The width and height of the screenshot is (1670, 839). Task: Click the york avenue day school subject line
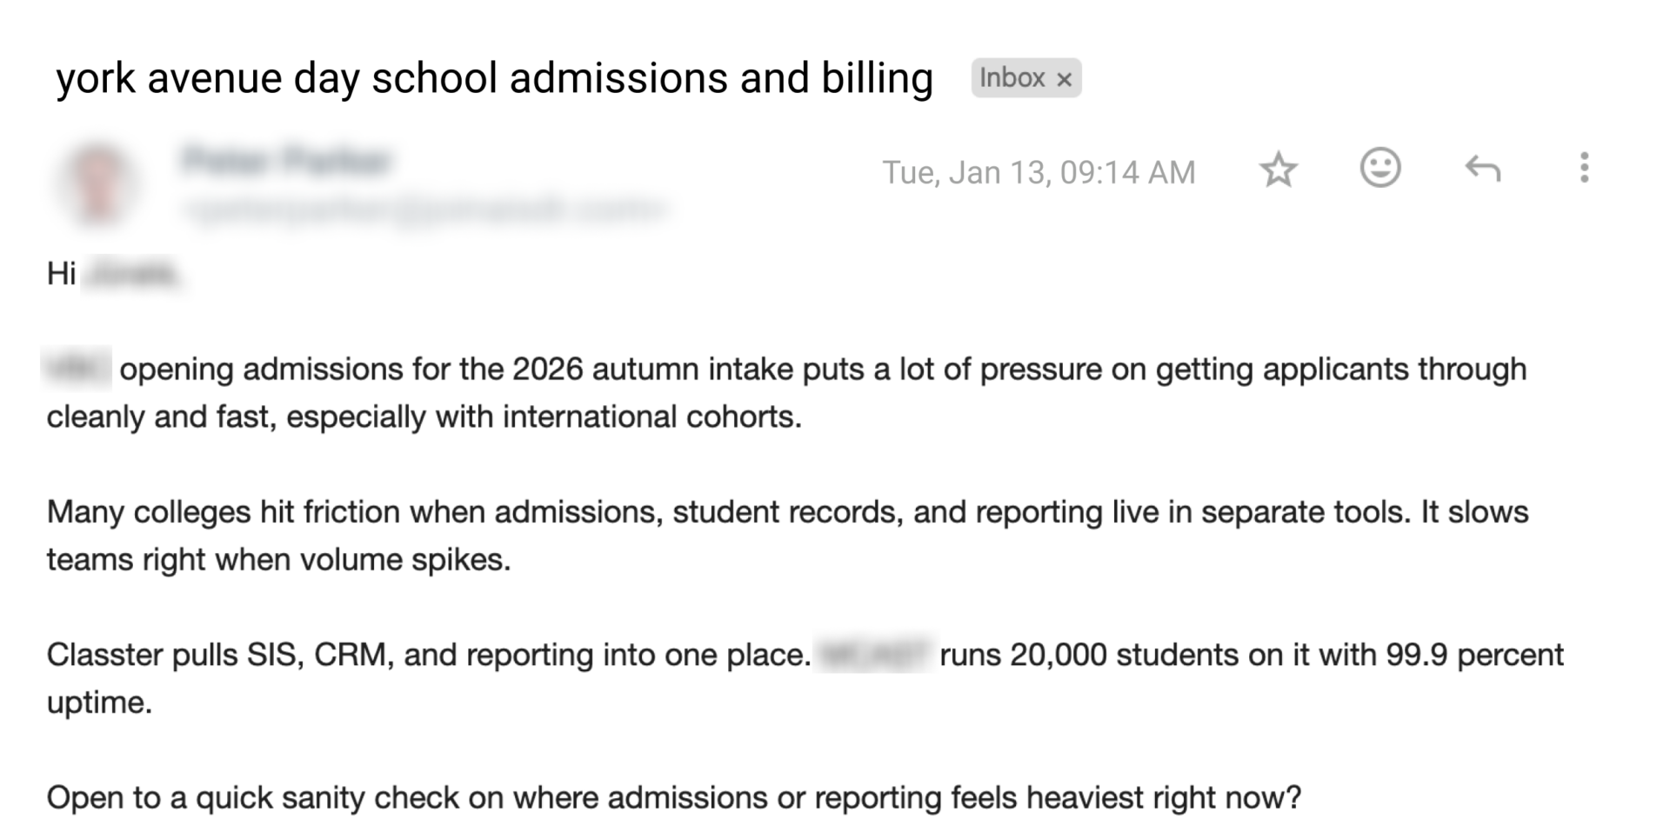pos(494,78)
